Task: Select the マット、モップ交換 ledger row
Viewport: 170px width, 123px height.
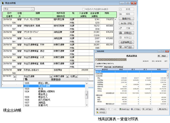Action: pyautogui.click(x=58, y=21)
